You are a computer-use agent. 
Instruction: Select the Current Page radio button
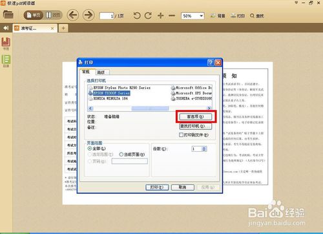coord(121,154)
